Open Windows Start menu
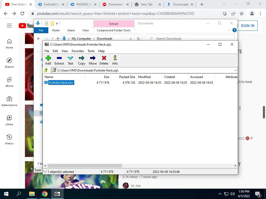Viewport: 266px width, 199px height. [x=6, y=194]
